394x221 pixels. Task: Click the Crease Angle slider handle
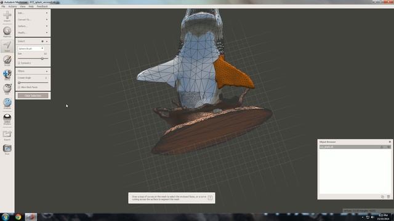coord(19,82)
